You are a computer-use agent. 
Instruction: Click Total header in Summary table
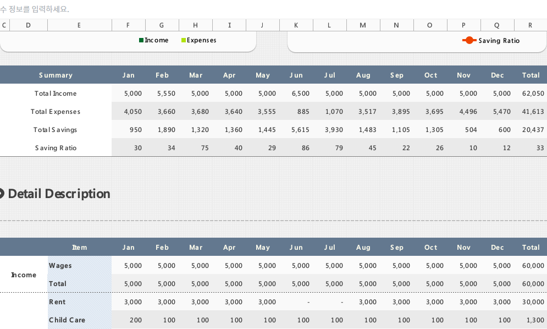pos(531,75)
